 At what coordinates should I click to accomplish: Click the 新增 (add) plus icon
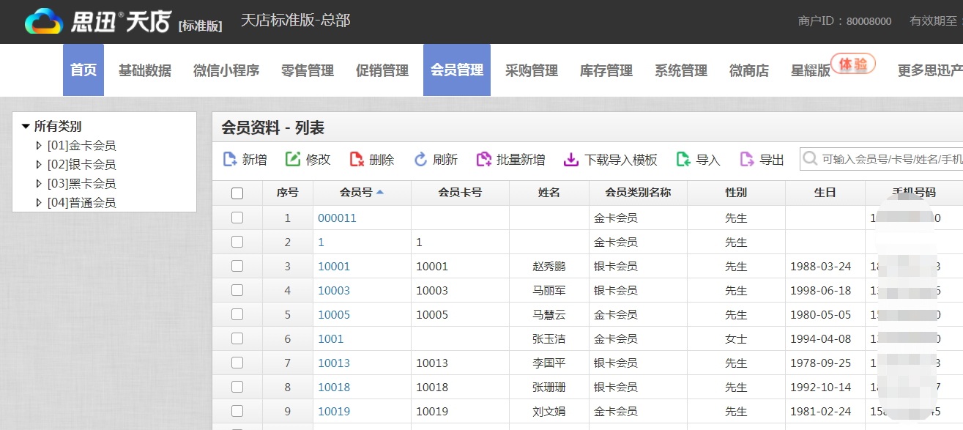[x=229, y=159]
